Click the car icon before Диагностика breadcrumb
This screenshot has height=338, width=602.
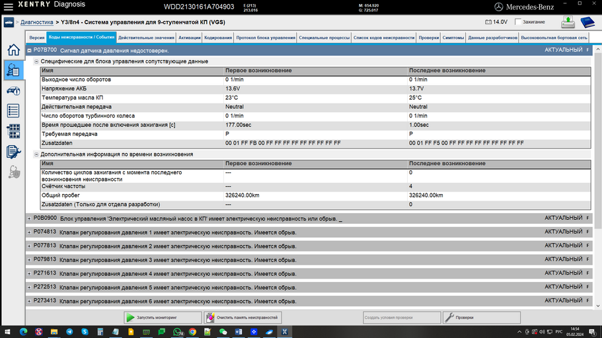coord(9,22)
